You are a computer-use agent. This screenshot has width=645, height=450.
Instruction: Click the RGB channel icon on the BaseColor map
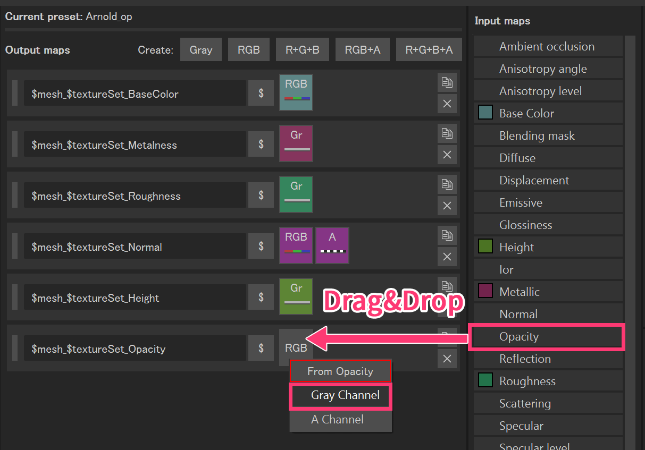pos(296,92)
